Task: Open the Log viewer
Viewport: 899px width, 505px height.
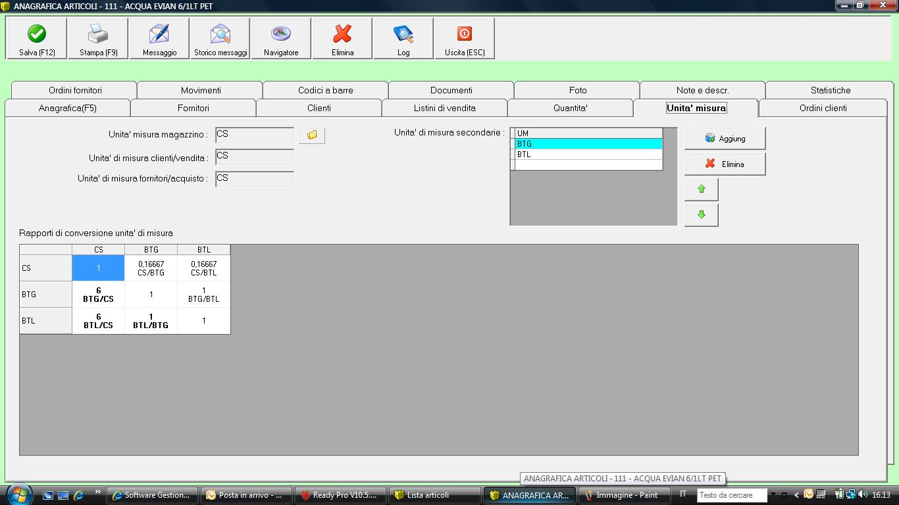Action: tap(403, 39)
